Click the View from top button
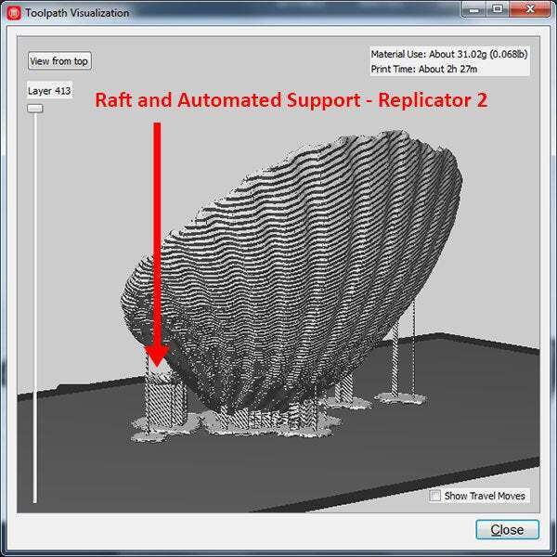The height and width of the screenshot is (557, 557). click(x=59, y=60)
